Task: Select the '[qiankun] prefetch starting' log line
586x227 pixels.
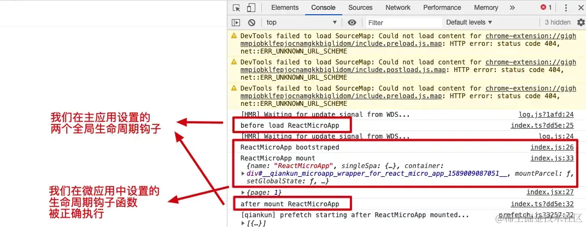Action: coord(355,215)
